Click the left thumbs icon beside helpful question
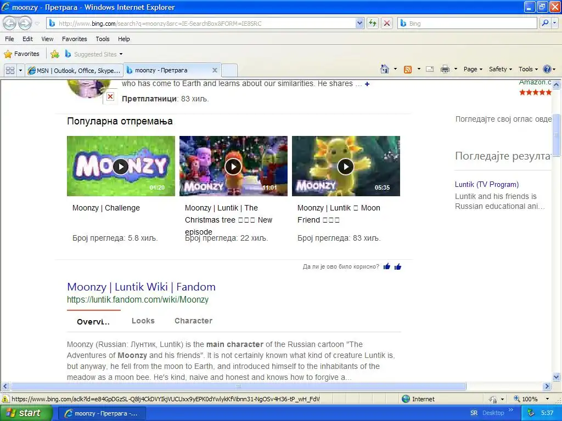Screen dimensions: 562x421 click(x=387, y=266)
